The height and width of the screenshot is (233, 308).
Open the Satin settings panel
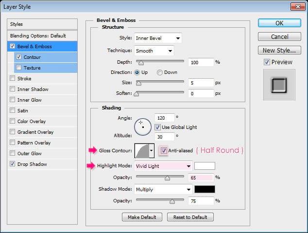42,110
